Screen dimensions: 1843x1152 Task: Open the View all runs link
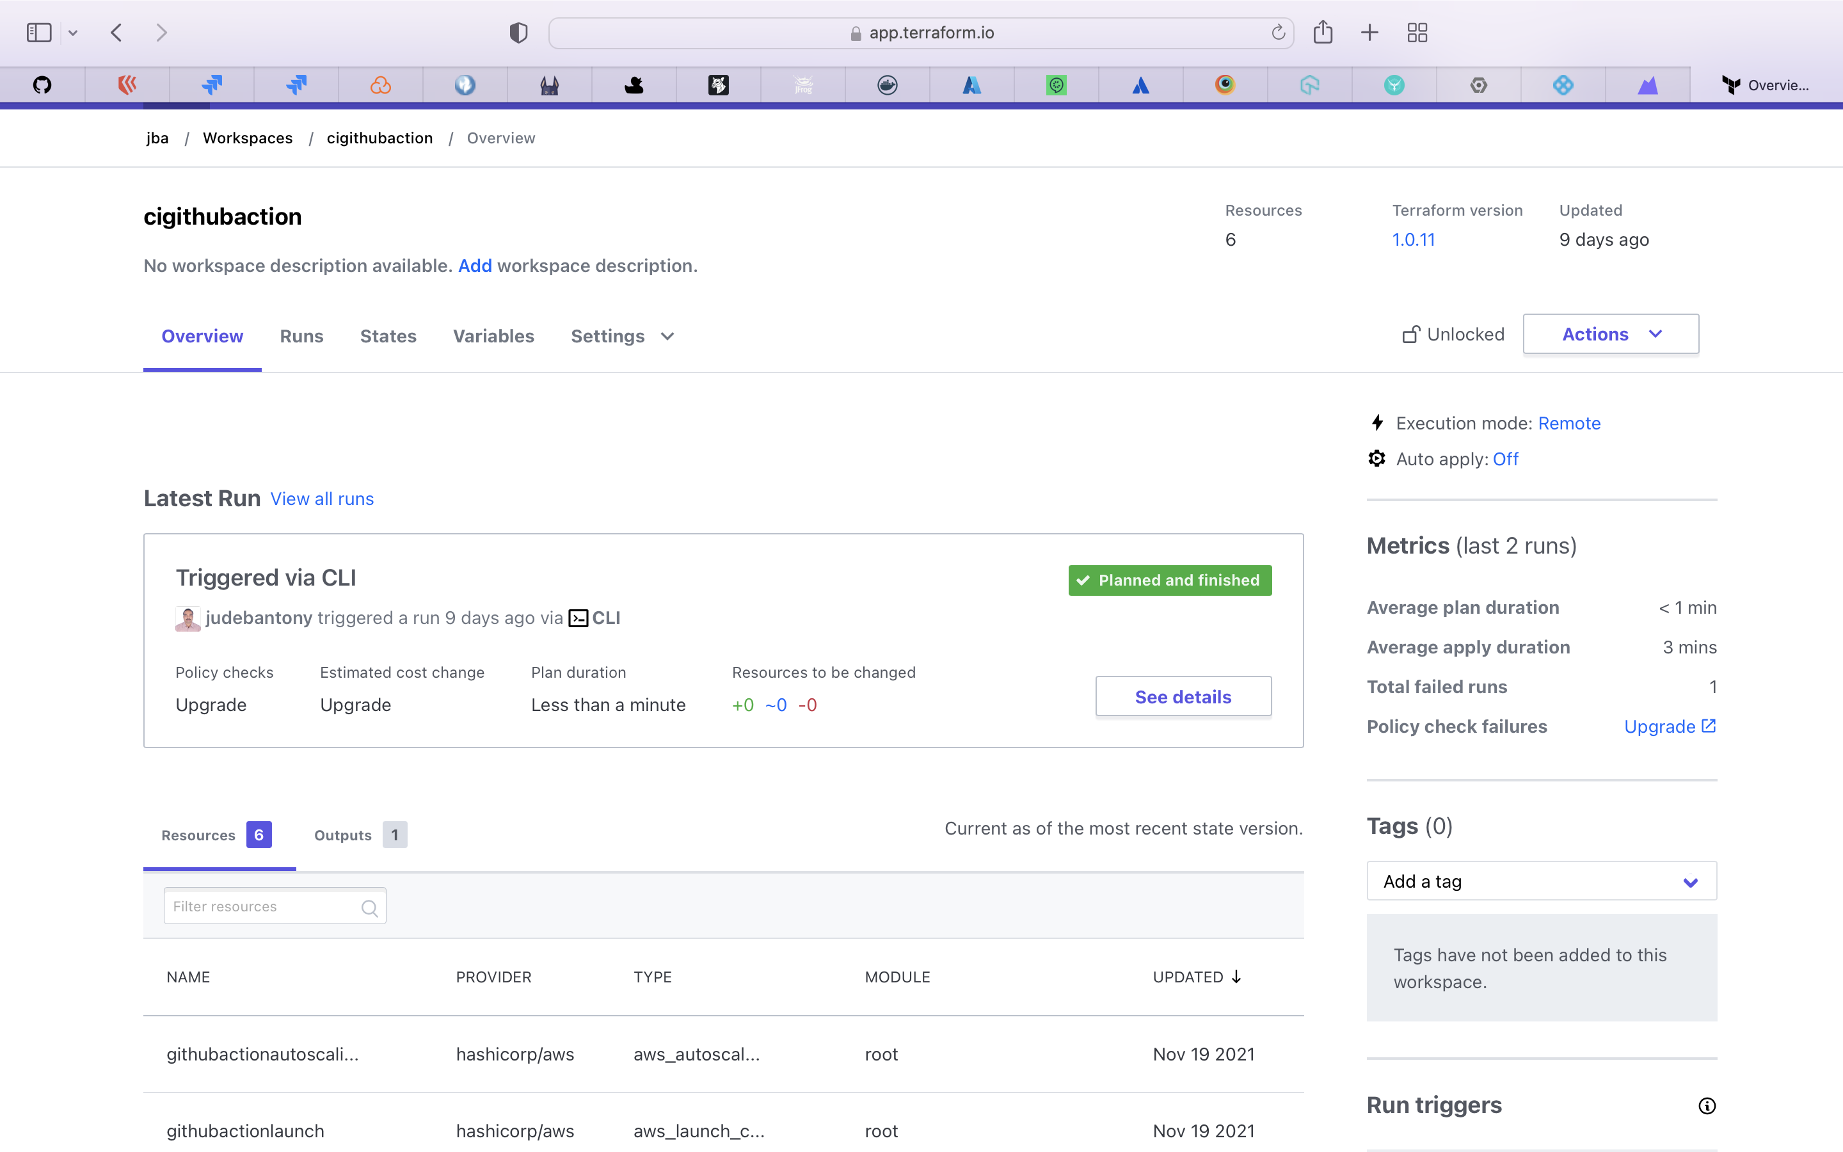coord(321,499)
